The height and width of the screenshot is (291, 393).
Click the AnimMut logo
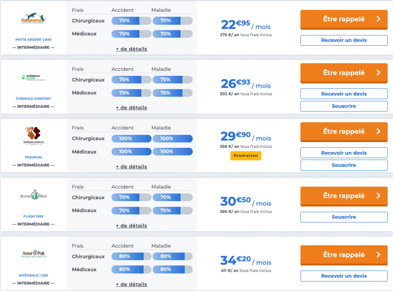pos(33,195)
